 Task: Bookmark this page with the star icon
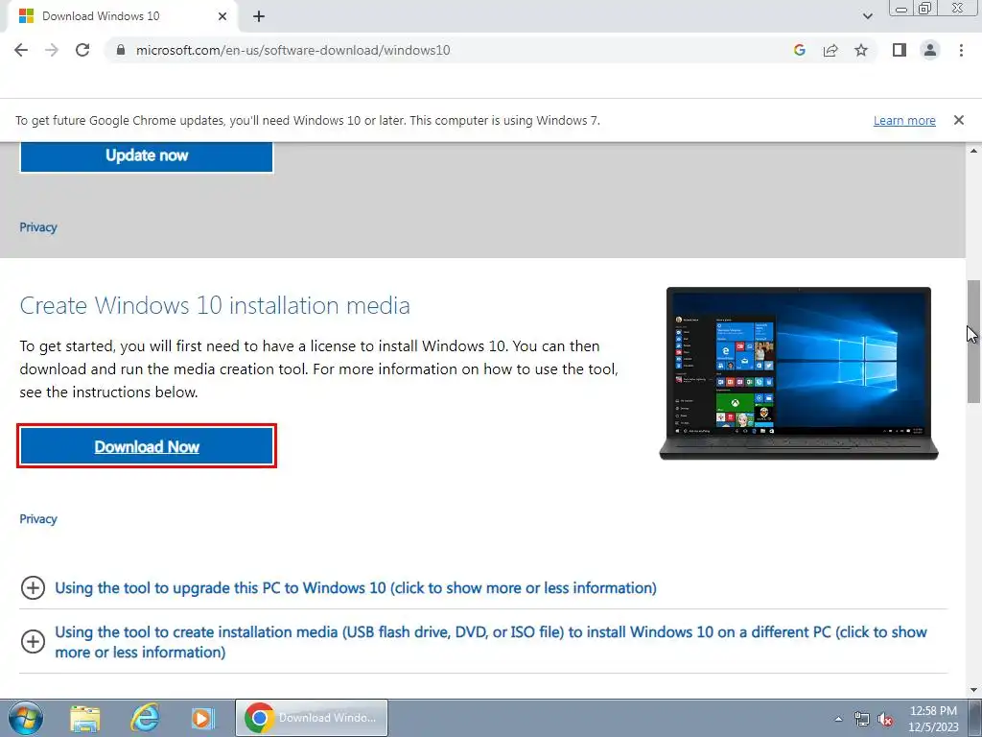[x=861, y=50]
